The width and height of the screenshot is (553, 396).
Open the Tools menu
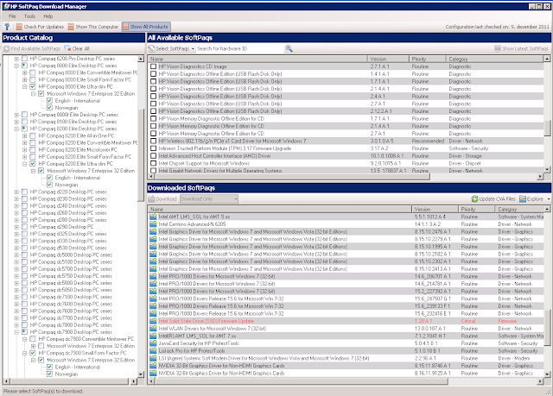click(29, 16)
